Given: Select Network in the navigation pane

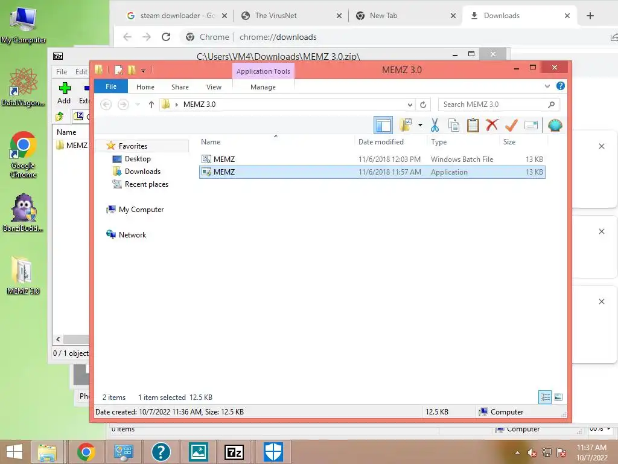Looking at the screenshot, I should pos(132,235).
